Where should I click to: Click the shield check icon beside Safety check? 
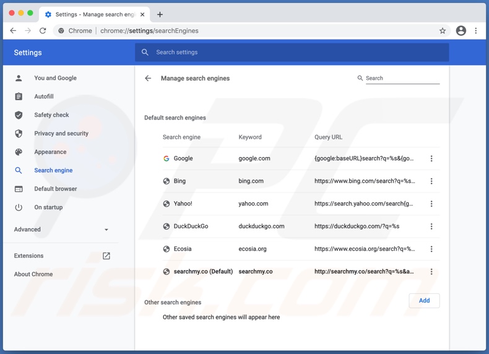point(19,114)
